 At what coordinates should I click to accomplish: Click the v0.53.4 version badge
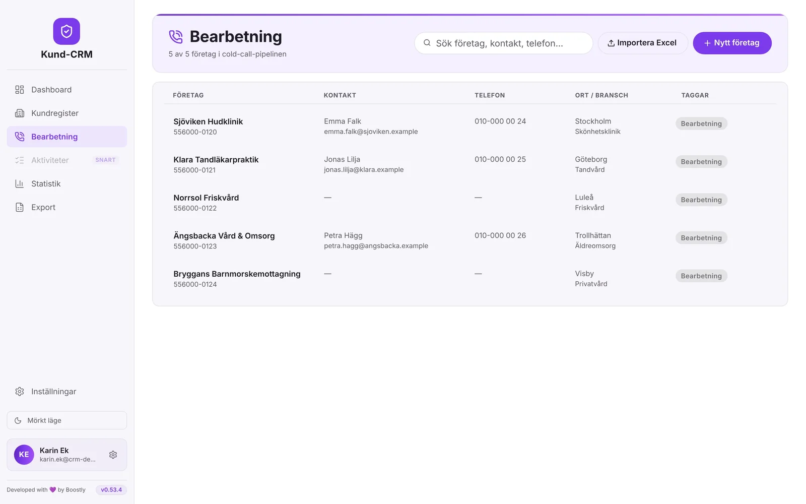click(x=111, y=490)
